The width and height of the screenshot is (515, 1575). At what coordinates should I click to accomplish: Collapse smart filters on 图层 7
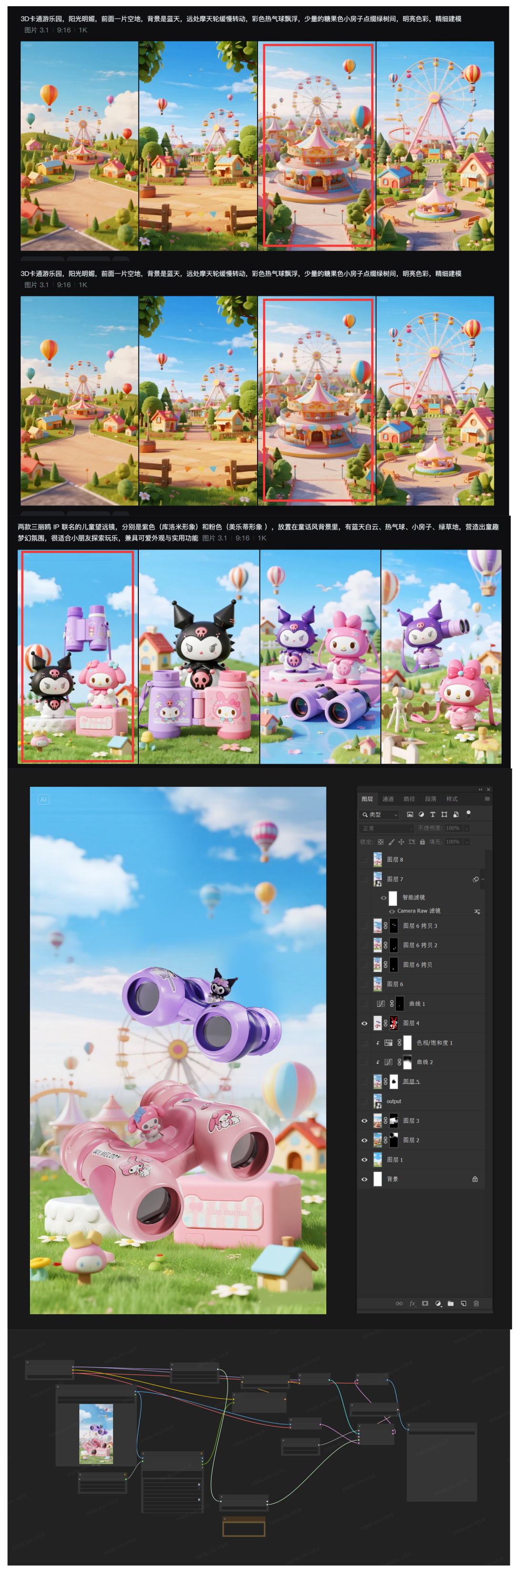483,879
